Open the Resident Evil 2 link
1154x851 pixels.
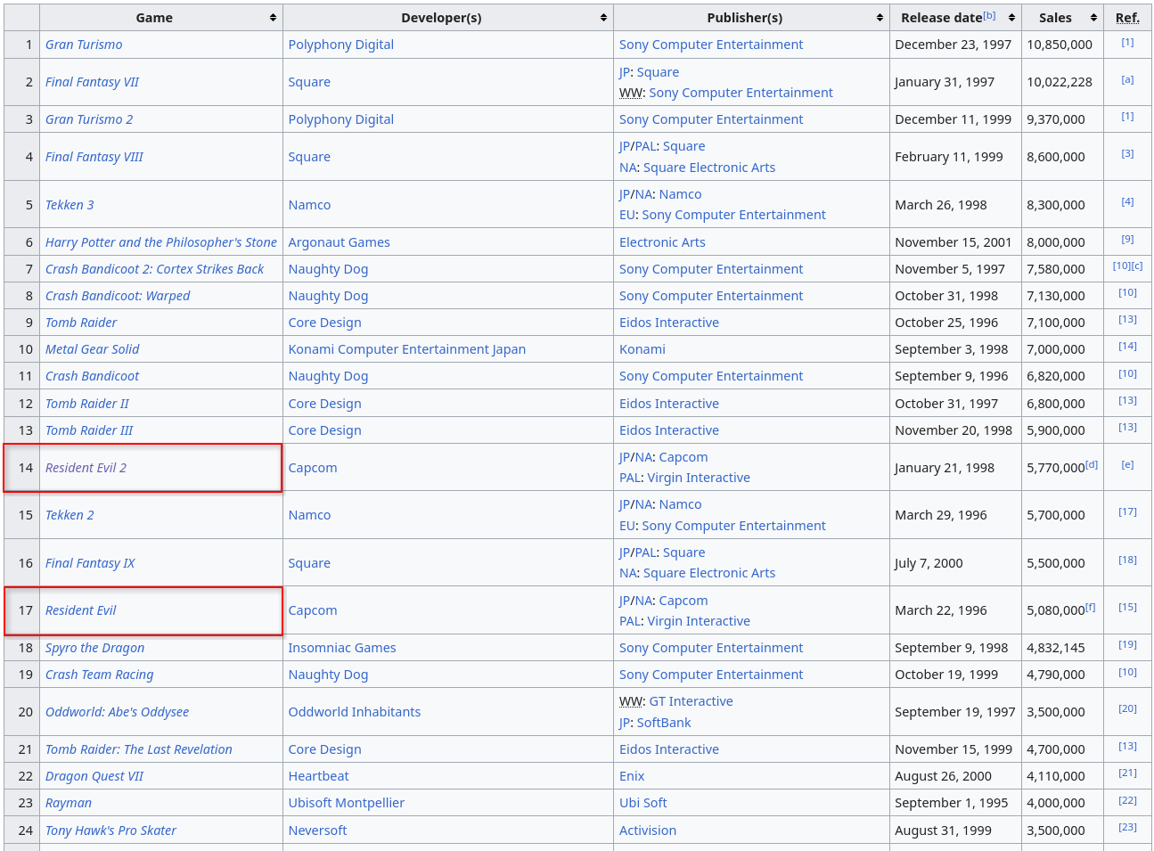click(86, 468)
